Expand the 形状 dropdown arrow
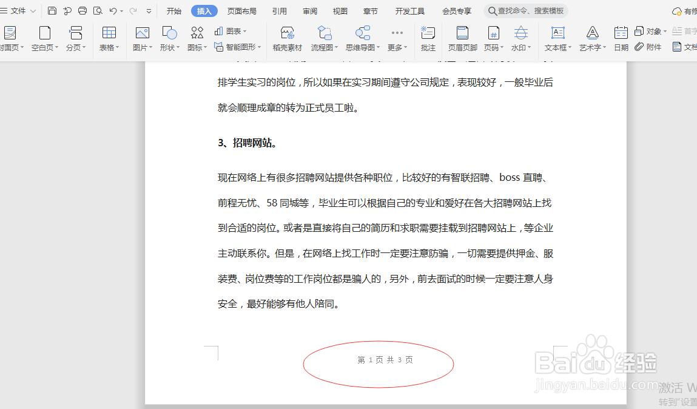697x409 pixels. (x=178, y=47)
